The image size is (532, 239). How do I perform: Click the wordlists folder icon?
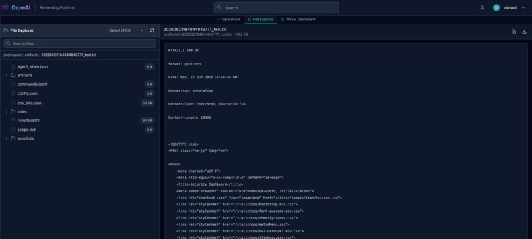[13, 138]
